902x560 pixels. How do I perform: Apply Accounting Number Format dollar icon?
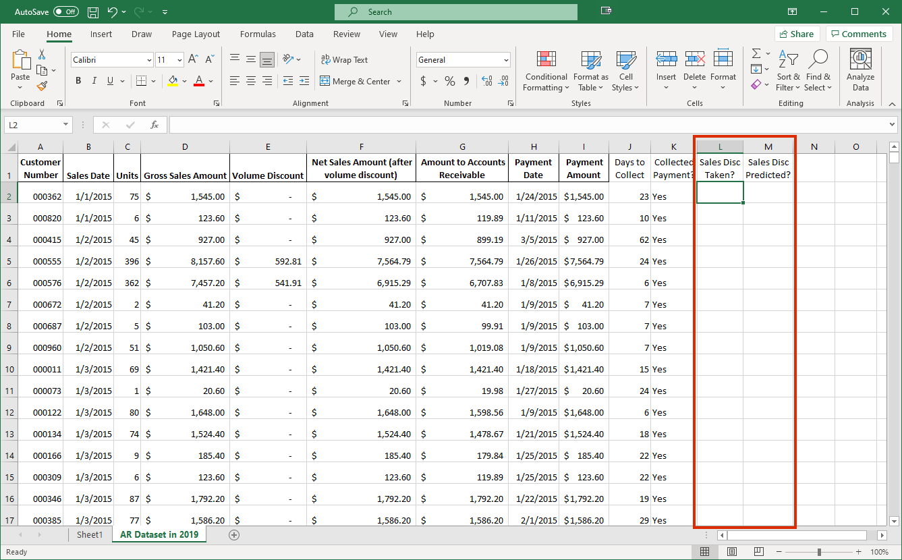pos(424,81)
